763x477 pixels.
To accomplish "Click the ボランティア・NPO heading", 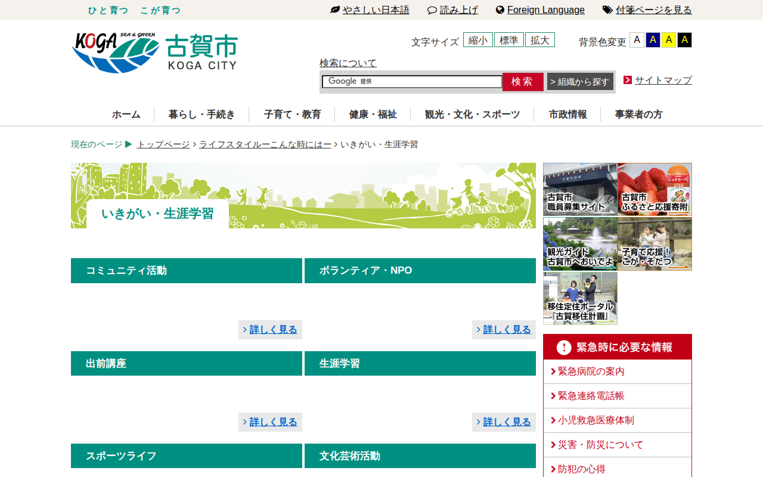I will point(420,271).
